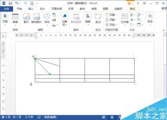Open the 页码 page number dropdown
The image size is (167, 120).
(x=111, y=25)
